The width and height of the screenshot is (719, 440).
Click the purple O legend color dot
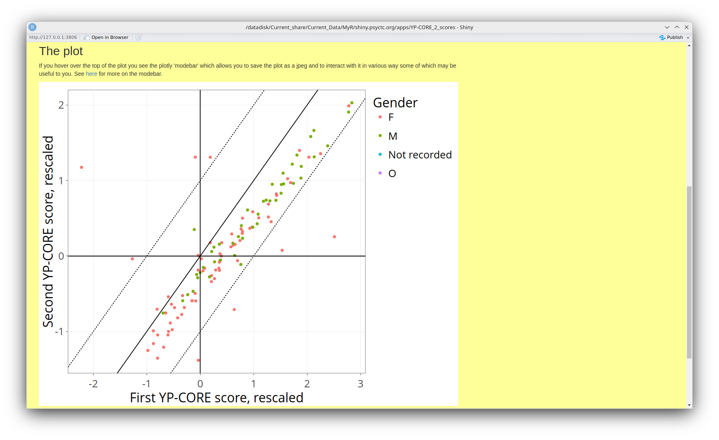point(380,173)
